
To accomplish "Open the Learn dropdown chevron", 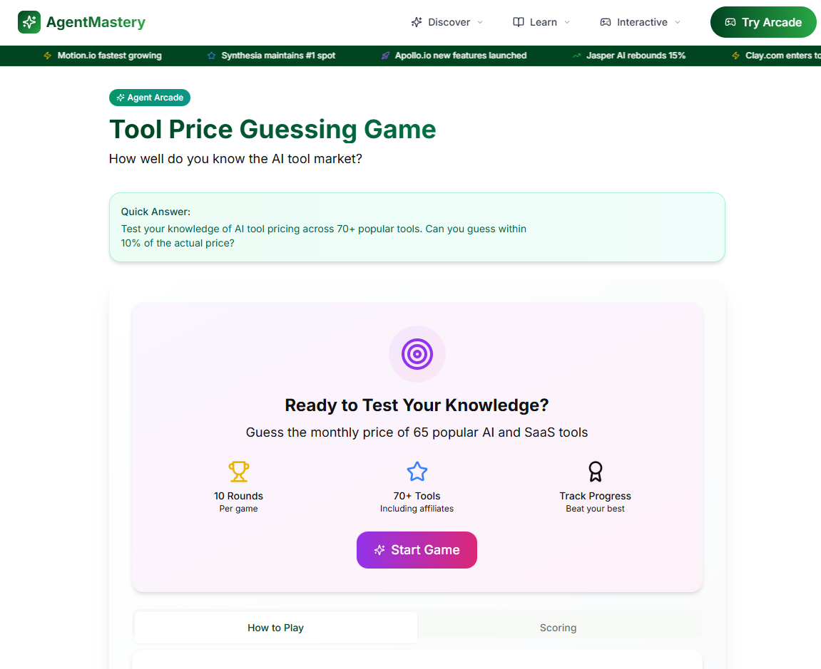I will point(567,22).
